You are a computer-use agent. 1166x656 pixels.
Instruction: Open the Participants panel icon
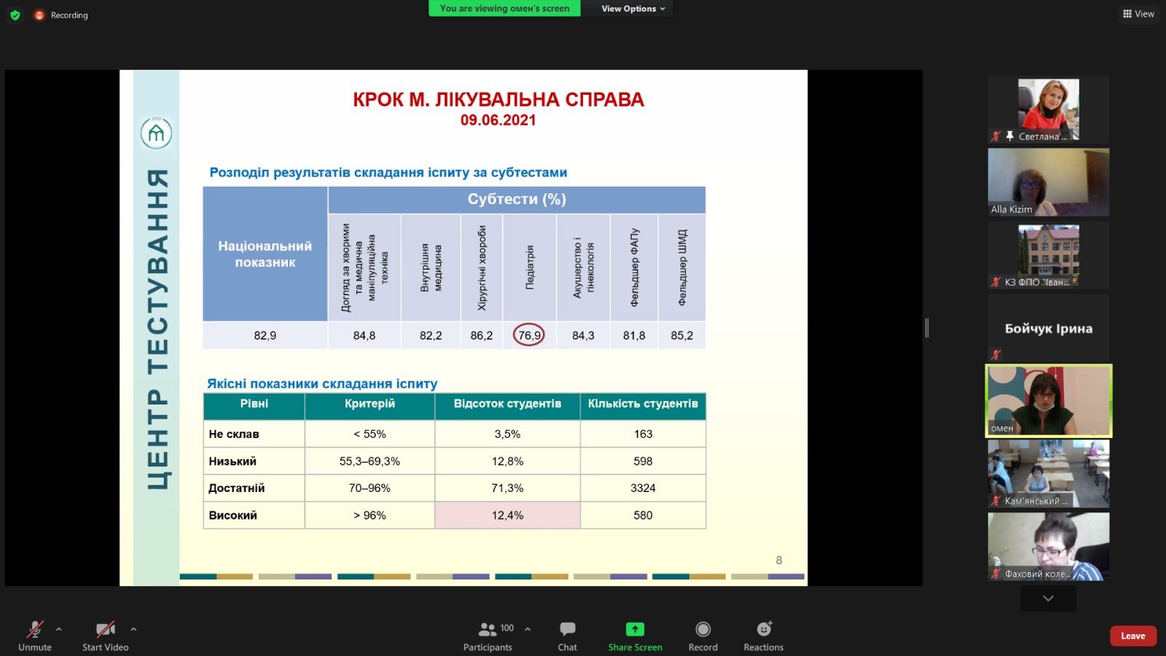tap(487, 629)
